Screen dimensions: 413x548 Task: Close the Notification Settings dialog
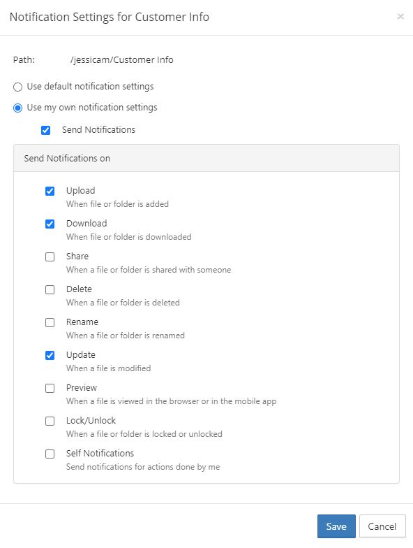(400, 17)
